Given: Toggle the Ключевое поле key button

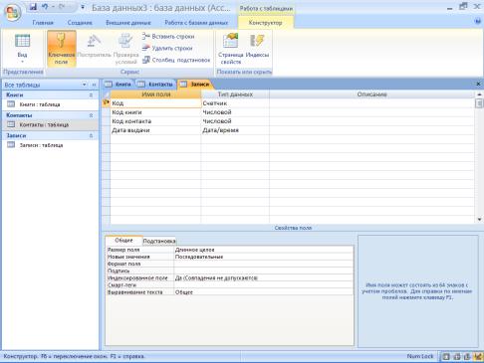Looking at the screenshot, I should (62, 49).
